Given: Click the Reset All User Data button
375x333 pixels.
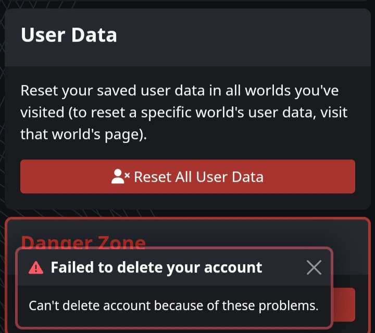Looking at the screenshot, I should (x=187, y=177).
